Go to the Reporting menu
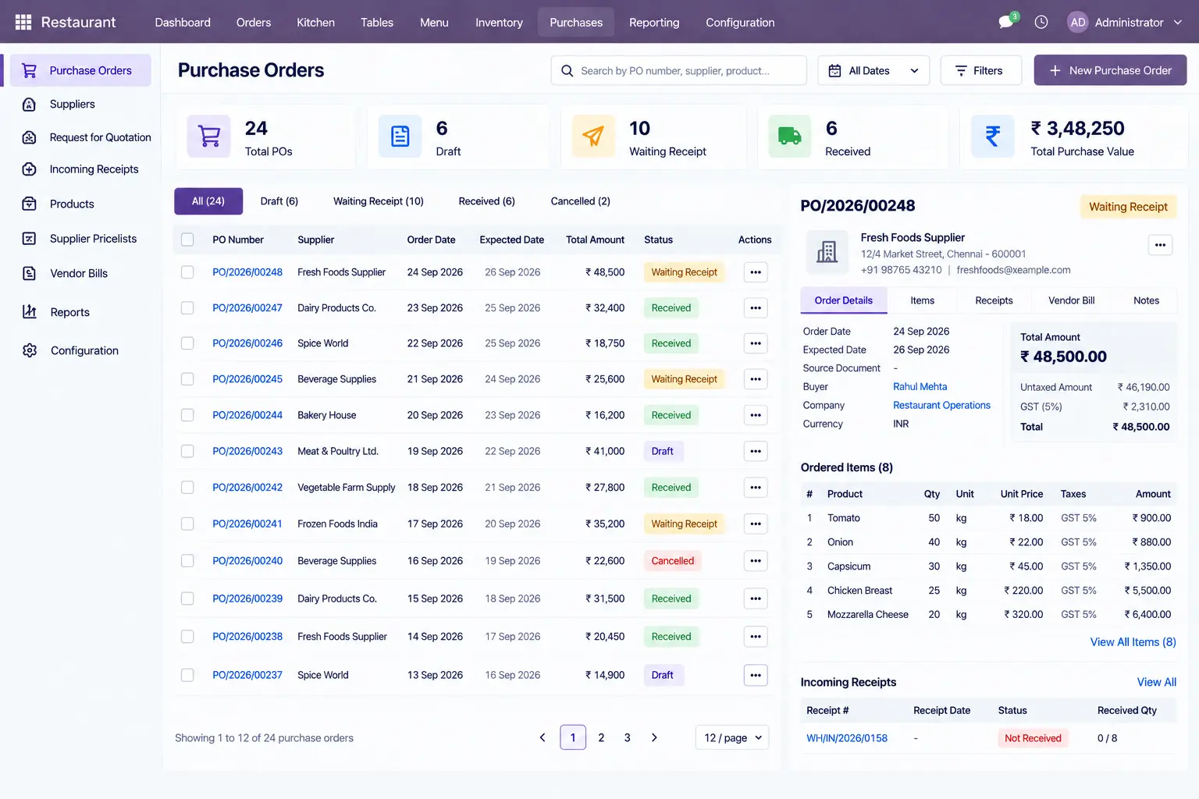 coord(654,22)
